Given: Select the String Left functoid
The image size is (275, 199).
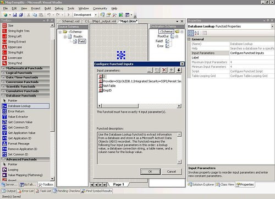Looking at the screenshot, I should [15, 36].
